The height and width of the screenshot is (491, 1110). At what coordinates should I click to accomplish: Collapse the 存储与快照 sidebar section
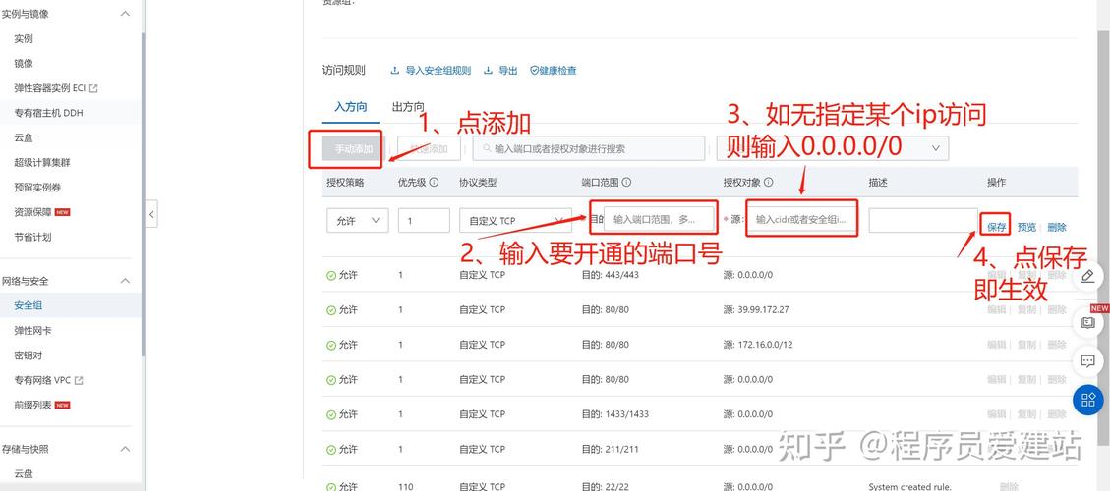125,449
